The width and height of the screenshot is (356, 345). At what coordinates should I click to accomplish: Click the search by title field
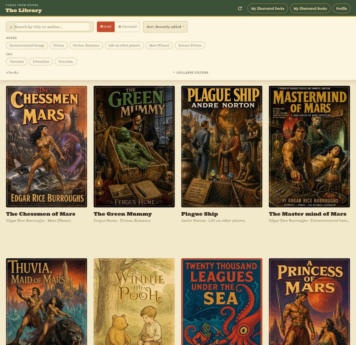[x=52, y=27]
